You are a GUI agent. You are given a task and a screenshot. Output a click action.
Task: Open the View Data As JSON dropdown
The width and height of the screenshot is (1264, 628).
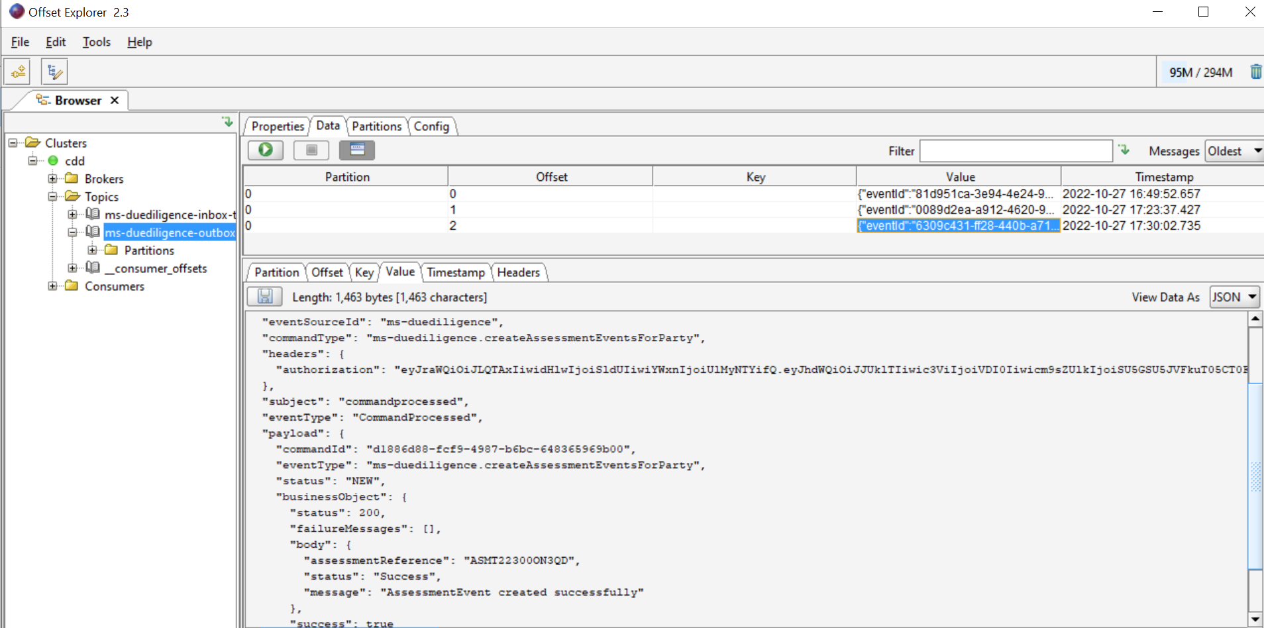coord(1234,297)
